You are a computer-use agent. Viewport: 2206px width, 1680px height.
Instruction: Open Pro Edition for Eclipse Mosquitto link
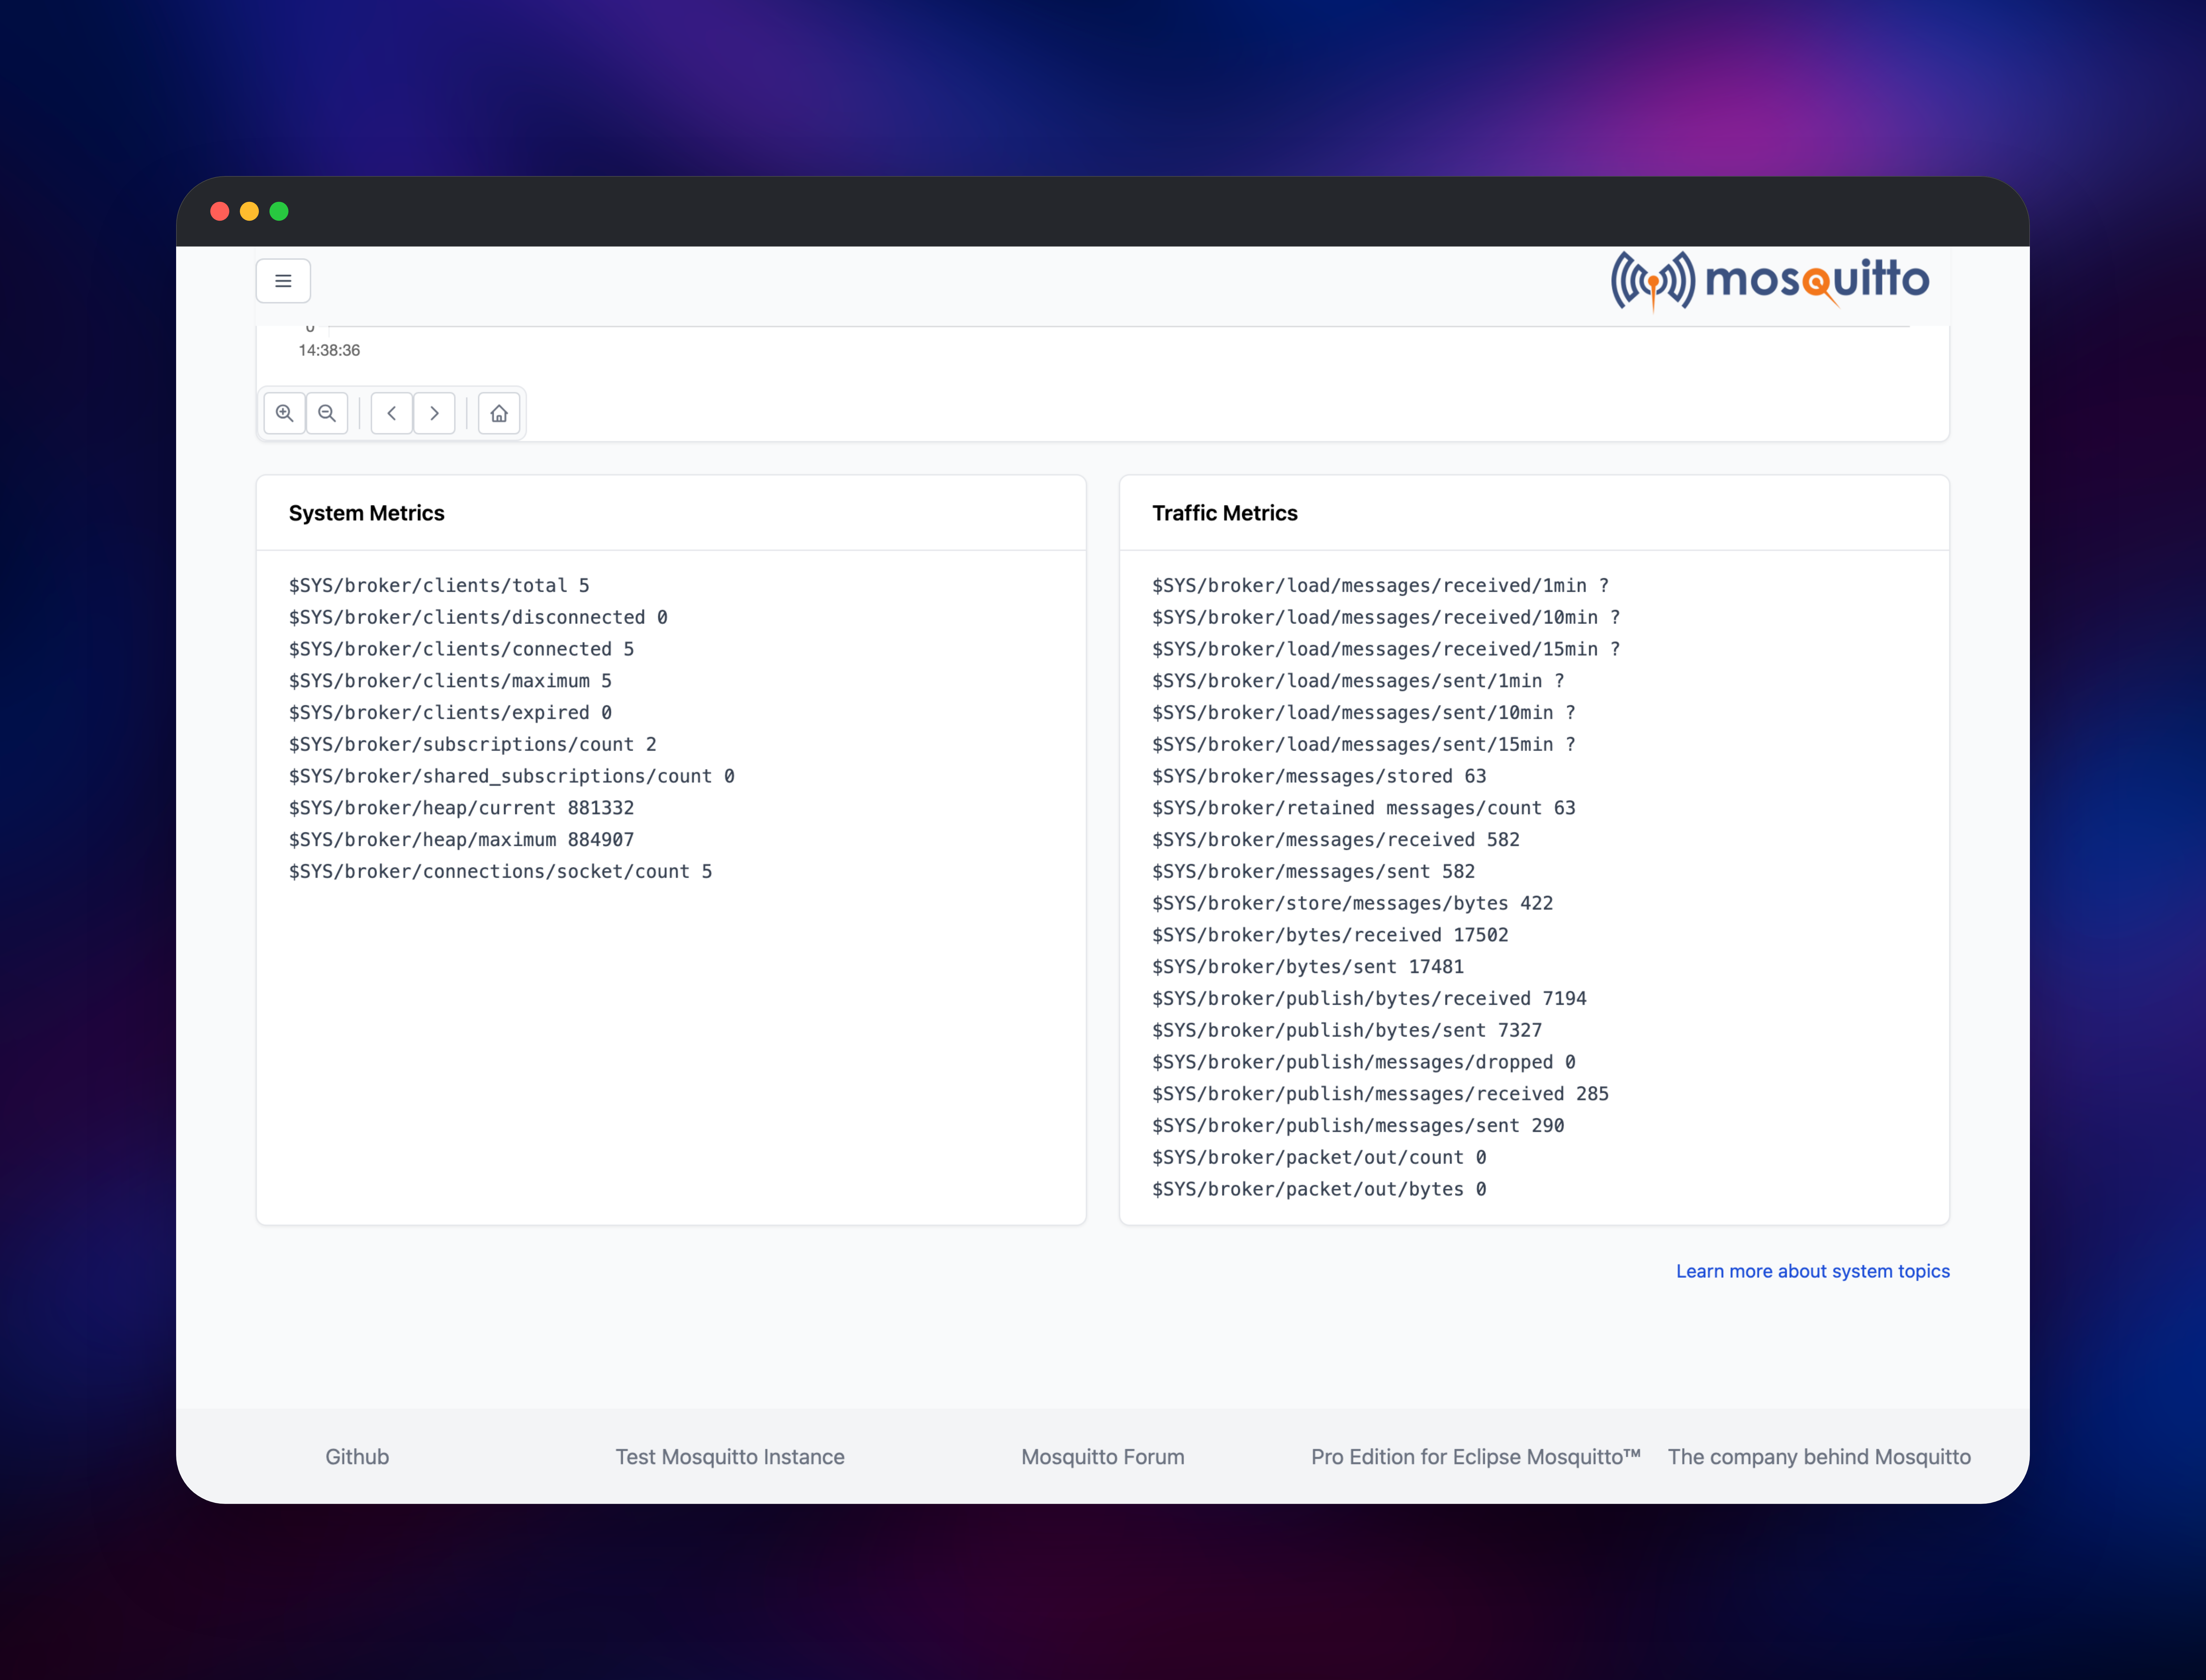1476,1457
